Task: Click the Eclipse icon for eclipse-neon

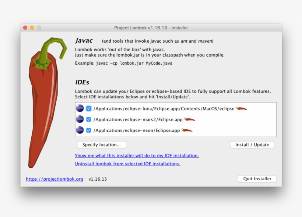Action: [80, 130]
